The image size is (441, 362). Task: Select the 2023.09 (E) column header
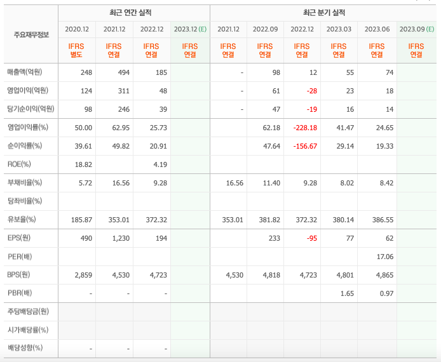(417, 29)
